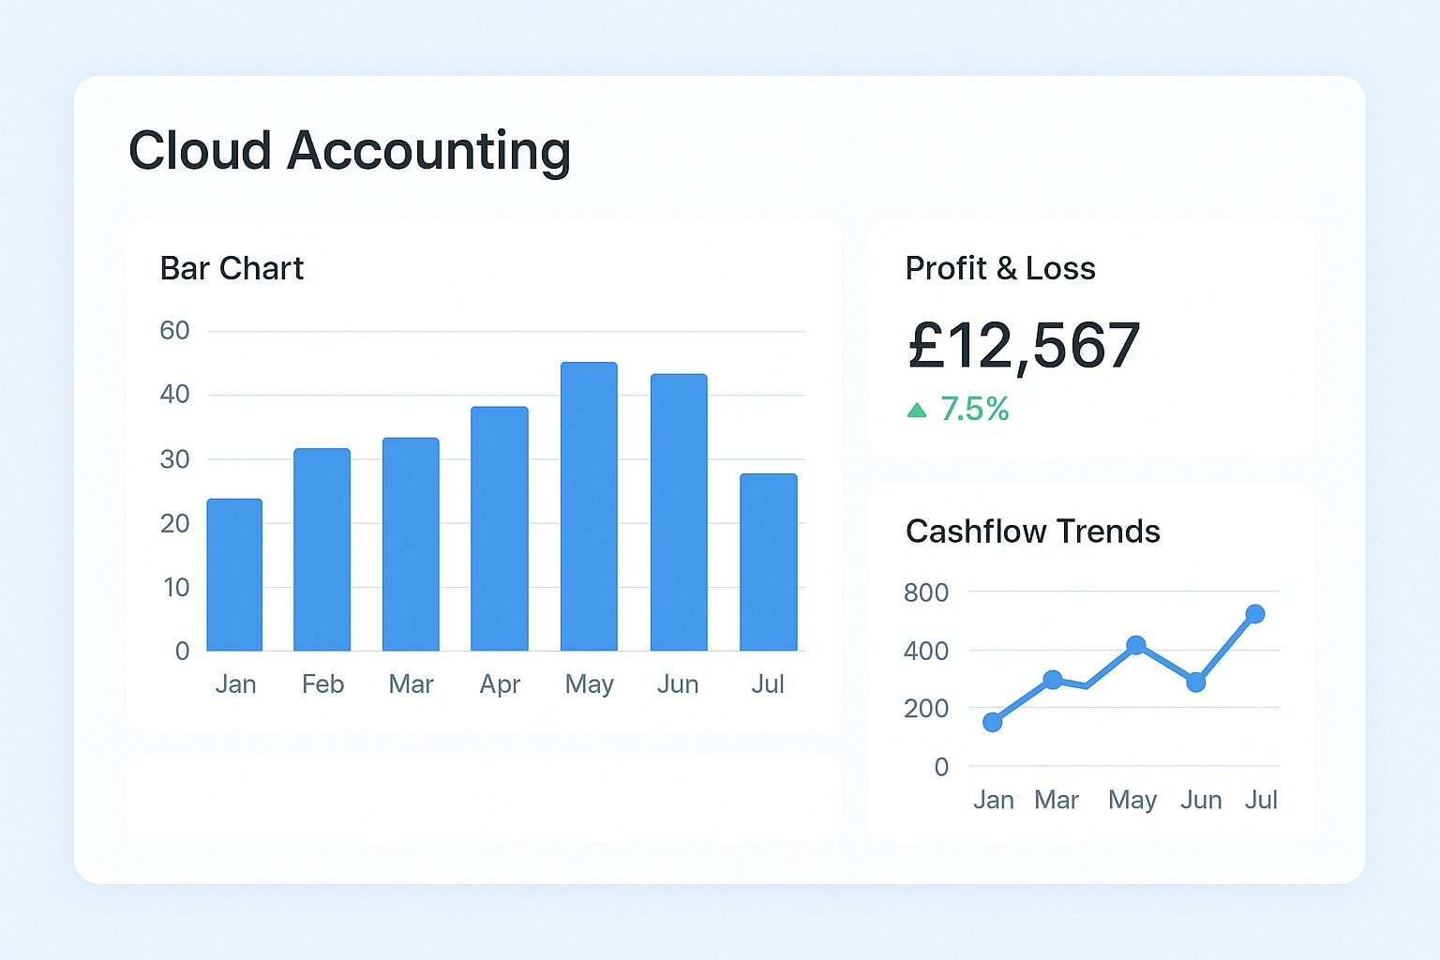The image size is (1440, 960).
Task: Click the Cloud Accounting title
Action: (x=350, y=151)
